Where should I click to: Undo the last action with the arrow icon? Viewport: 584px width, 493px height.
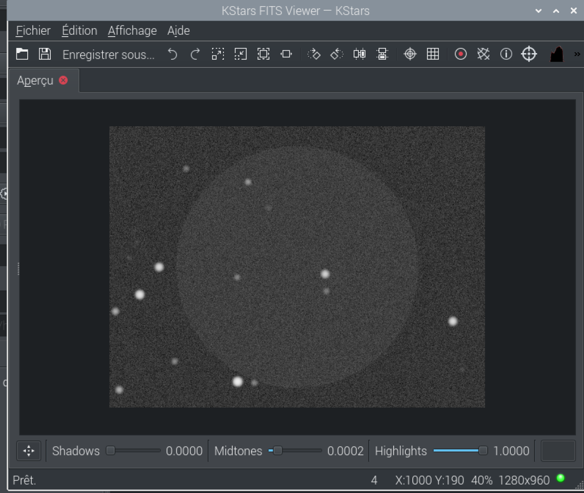click(173, 54)
